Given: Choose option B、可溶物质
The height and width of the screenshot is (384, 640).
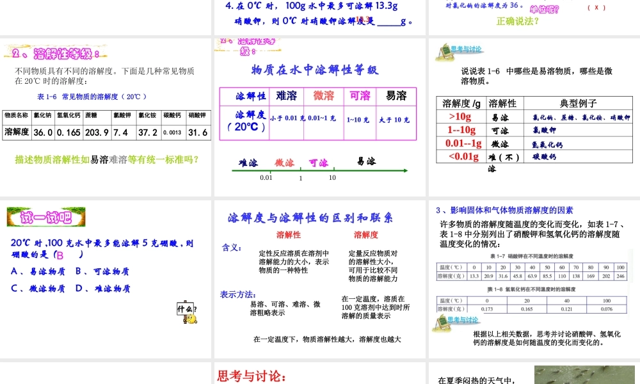Looking at the screenshot, I should [102, 271].
